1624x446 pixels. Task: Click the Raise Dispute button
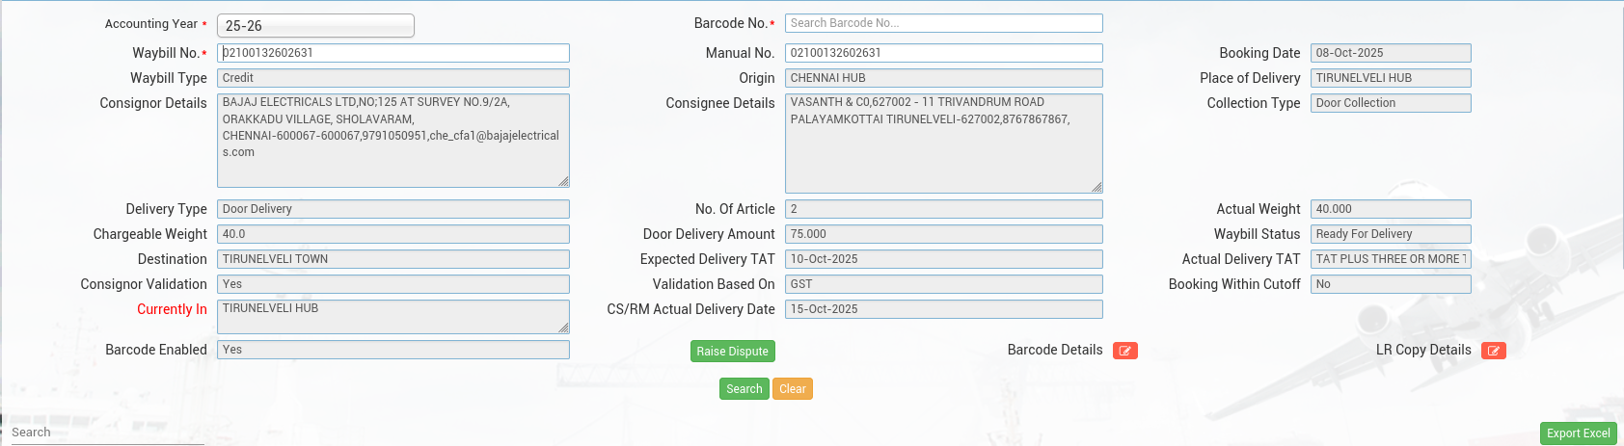pyautogui.click(x=732, y=352)
